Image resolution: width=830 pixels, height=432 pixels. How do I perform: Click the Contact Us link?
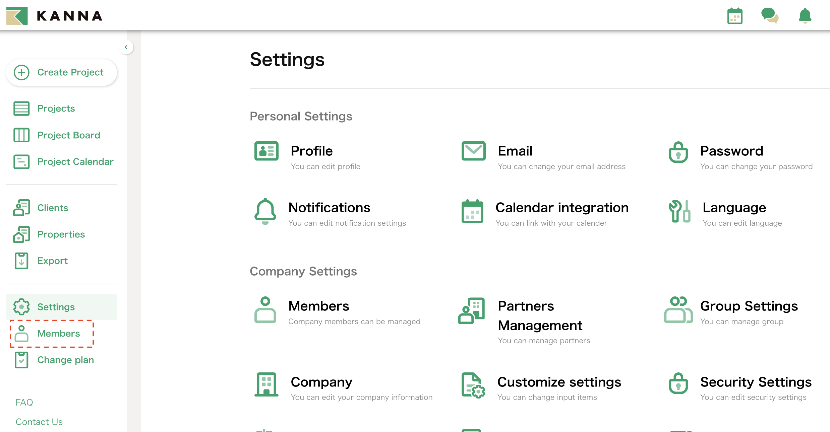click(39, 422)
